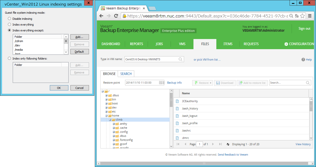Expand the etc folder
Image resolution: width=316 pixels, height=167 pixels.
(107, 112)
